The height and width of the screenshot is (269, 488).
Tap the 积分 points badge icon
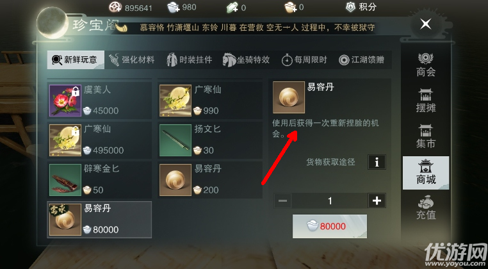click(x=351, y=7)
